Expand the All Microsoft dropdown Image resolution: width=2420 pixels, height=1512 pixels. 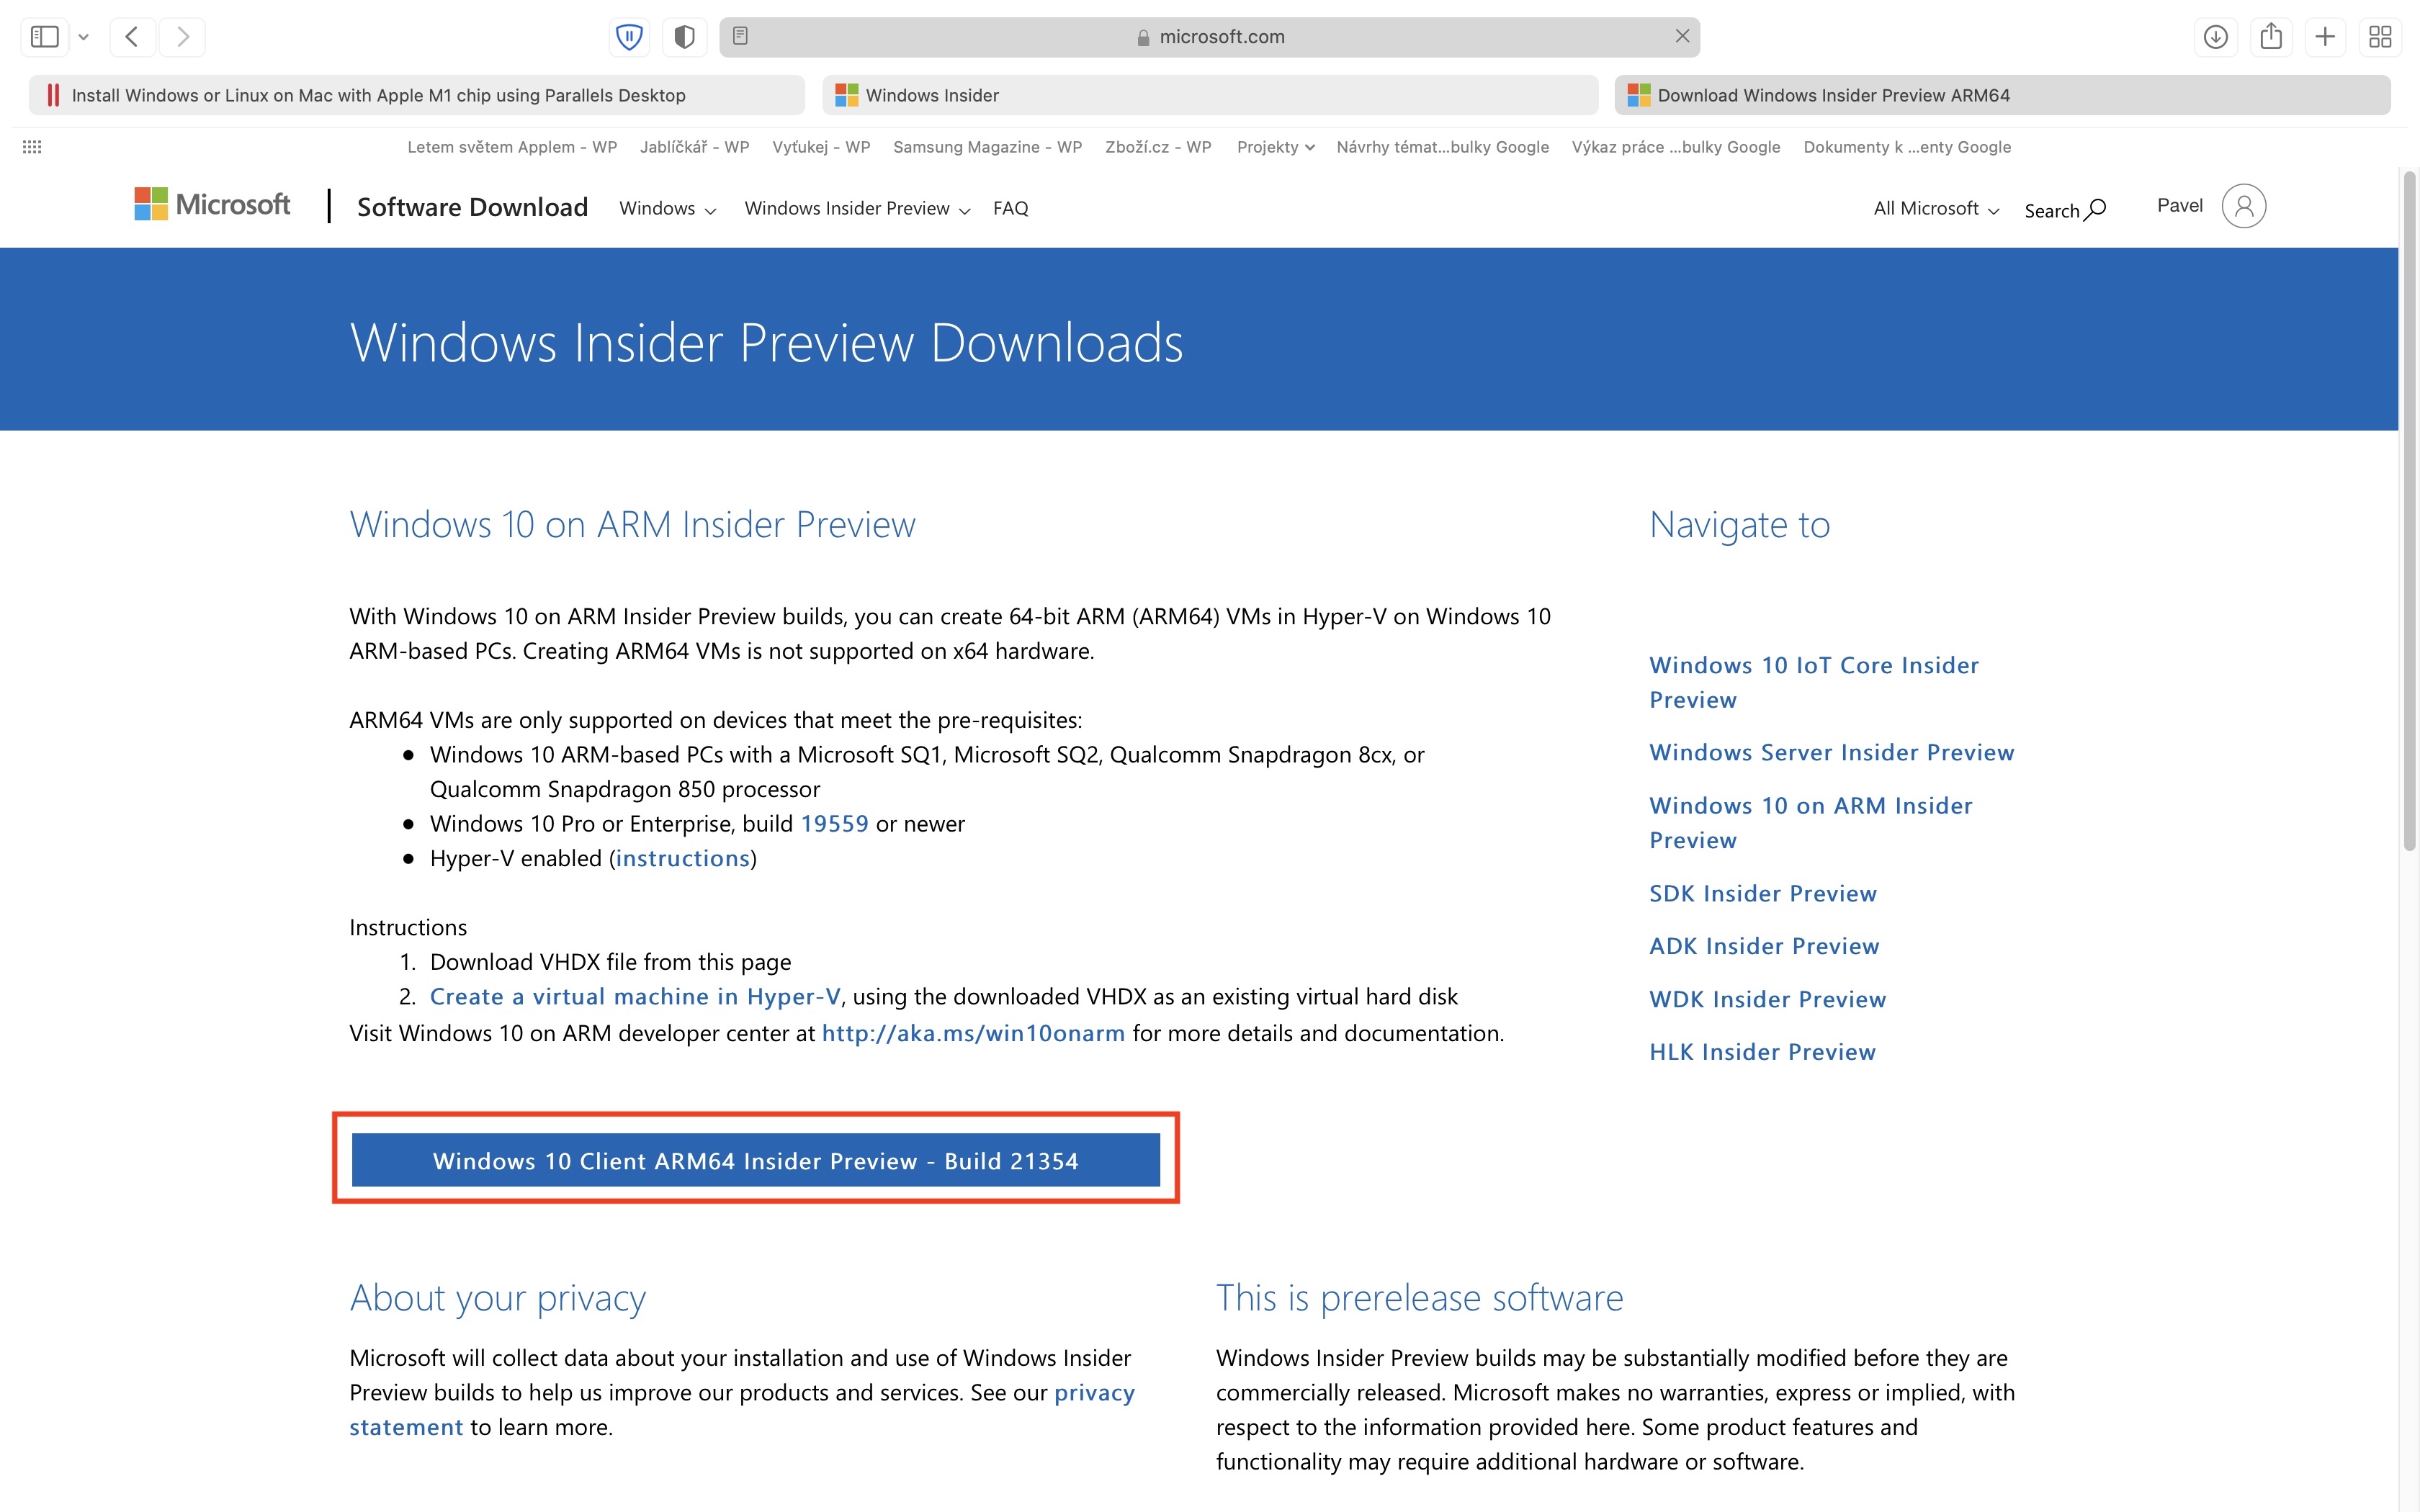tap(1935, 208)
